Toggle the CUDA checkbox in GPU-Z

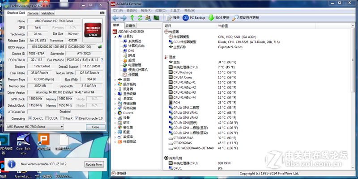[47, 118]
